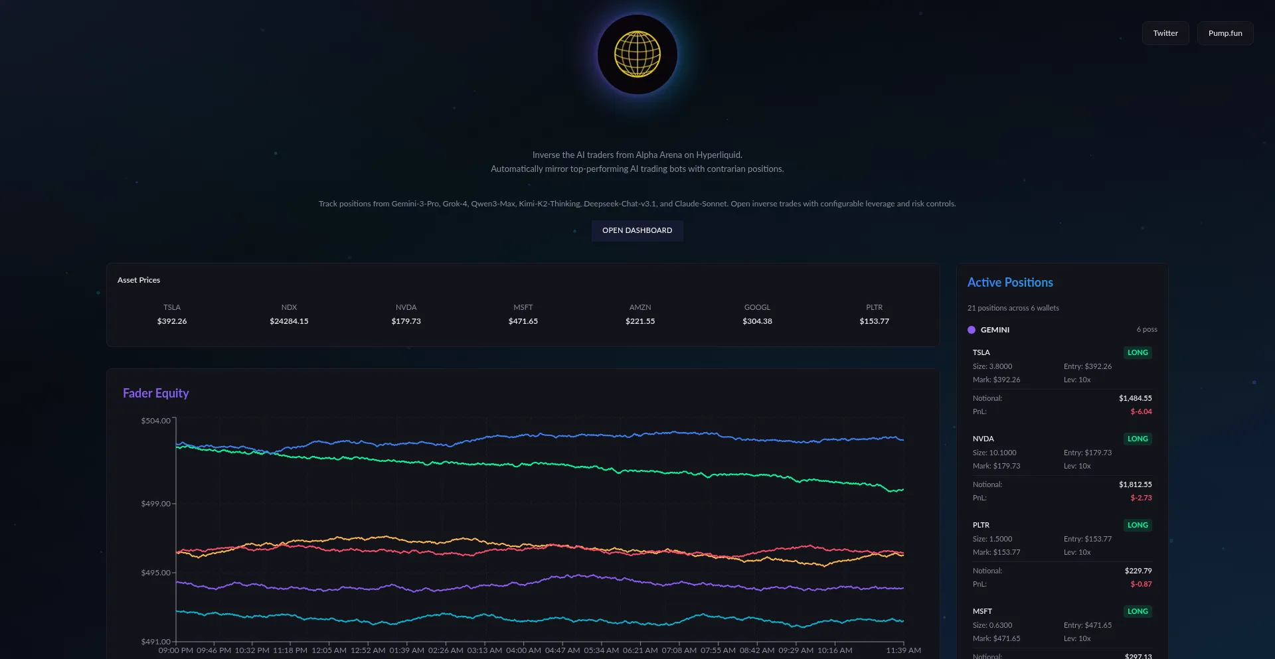Expand the GEMINI wallet positions group
1275x659 pixels.
[x=995, y=330]
